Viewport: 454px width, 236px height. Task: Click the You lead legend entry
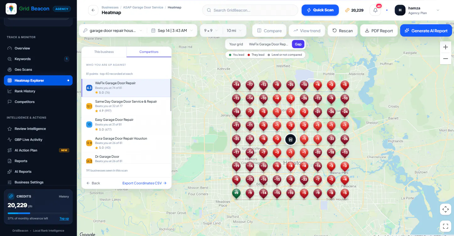pos(237,55)
